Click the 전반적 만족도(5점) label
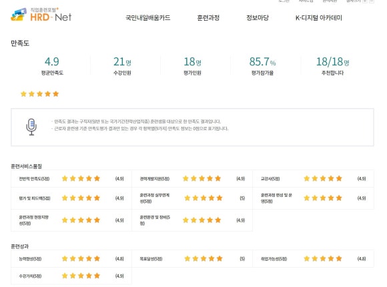 [x=34, y=179]
